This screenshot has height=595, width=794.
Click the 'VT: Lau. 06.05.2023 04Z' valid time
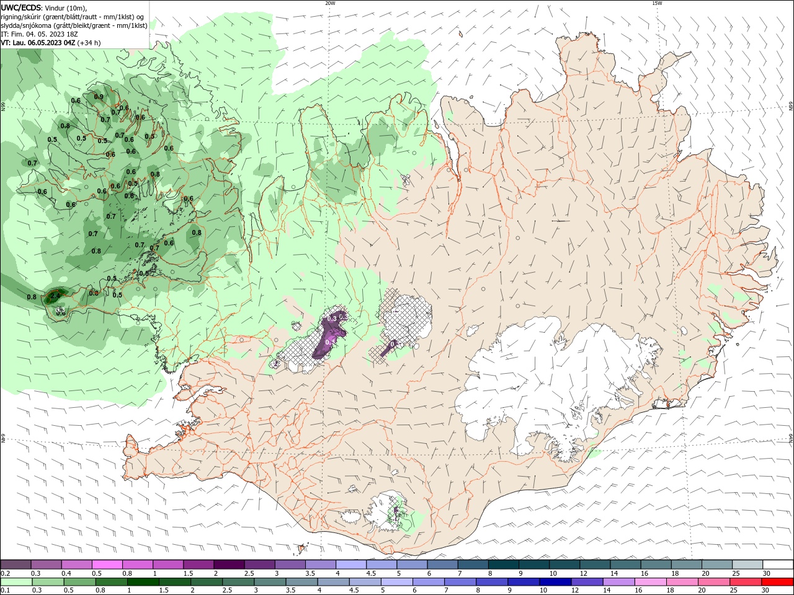point(38,43)
